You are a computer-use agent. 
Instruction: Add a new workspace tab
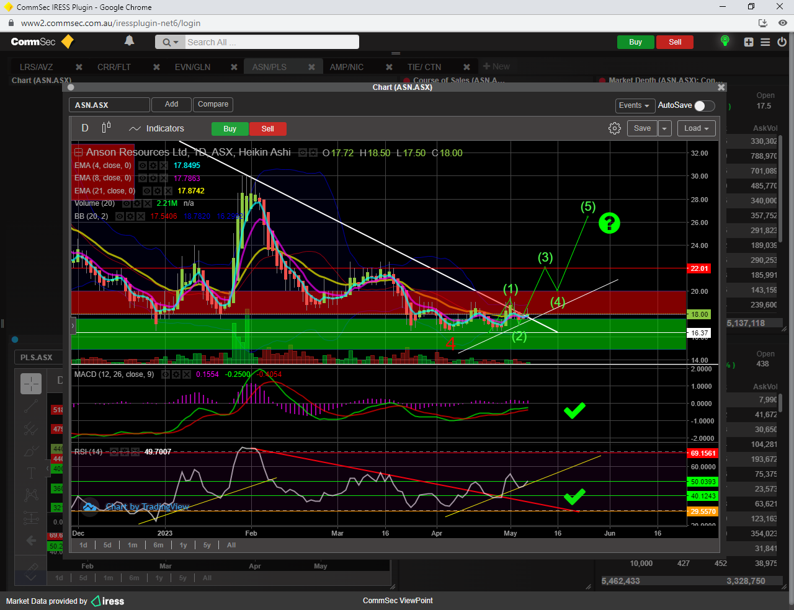pos(496,66)
